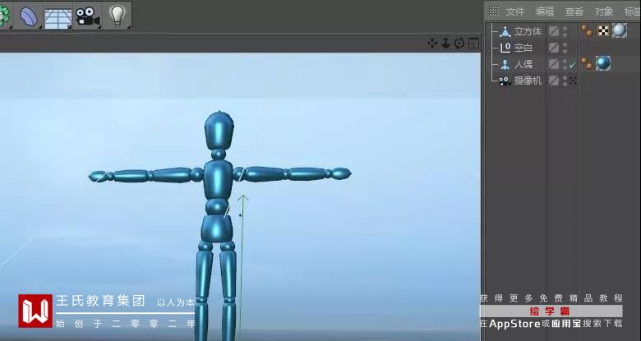
Task: Select the blue material tag on 人偶
Action: (x=603, y=63)
